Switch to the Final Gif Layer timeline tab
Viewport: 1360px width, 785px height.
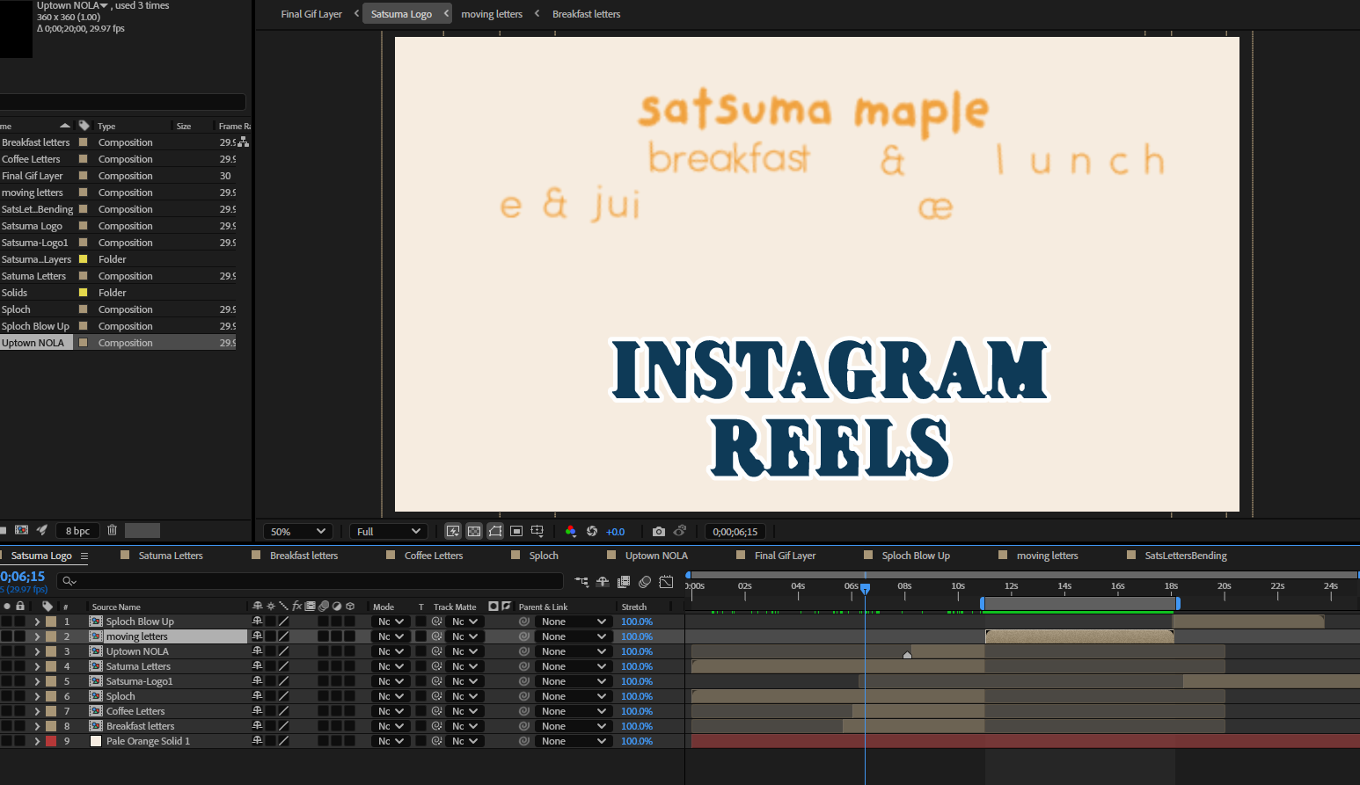pos(785,556)
